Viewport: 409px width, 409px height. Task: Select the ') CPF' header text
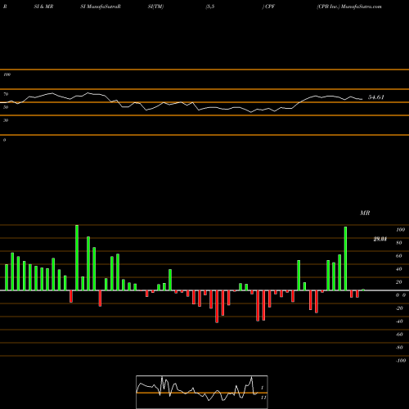click(x=268, y=7)
